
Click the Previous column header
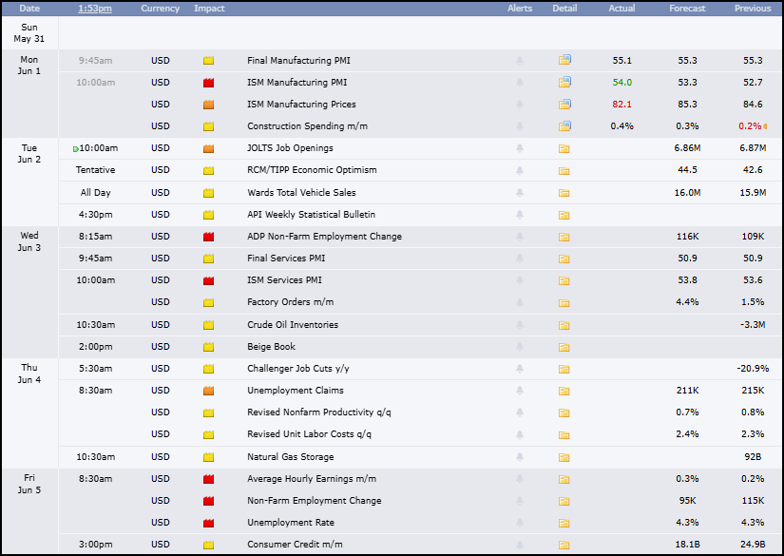pos(753,9)
